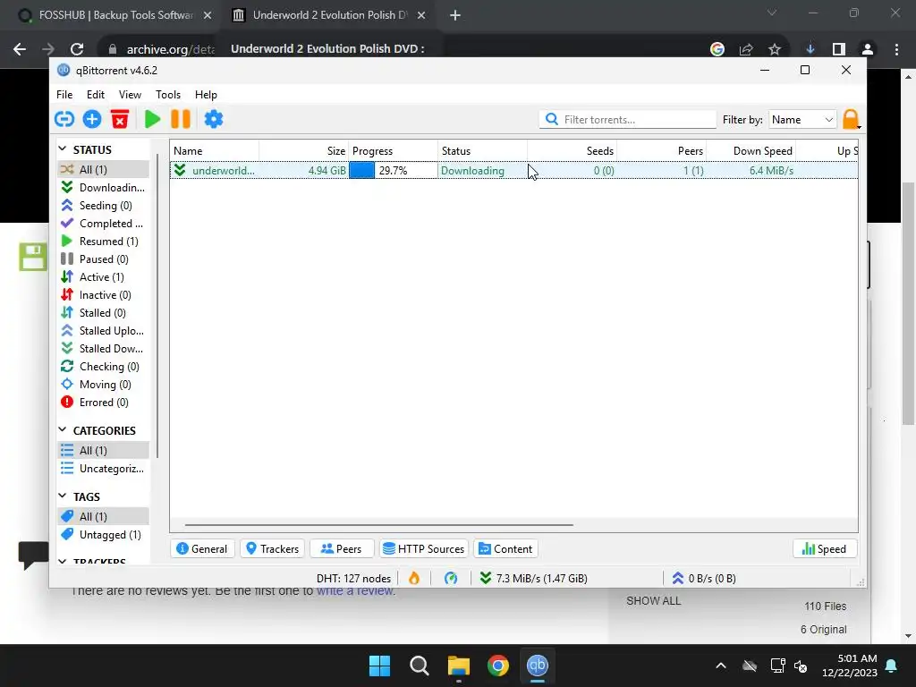Click the upload speed indicator 0 B/s
Screen dimensions: 916x687
click(x=704, y=579)
